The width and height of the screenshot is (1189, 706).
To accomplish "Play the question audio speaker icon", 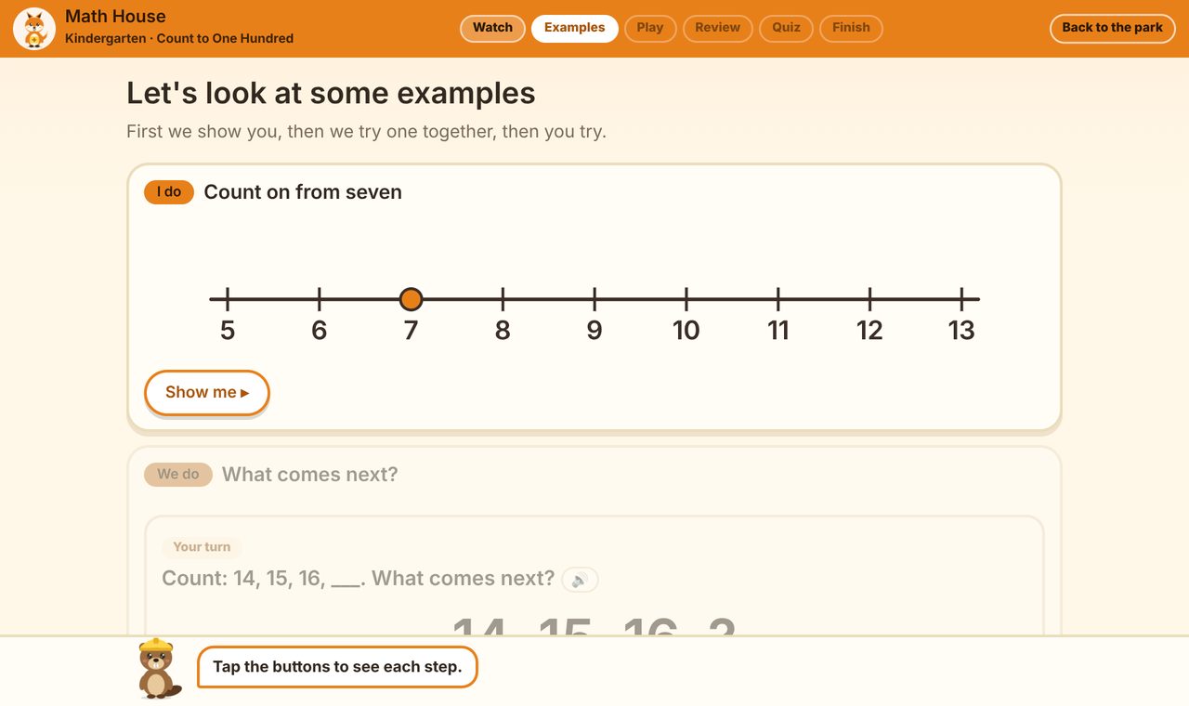I will 580,580.
